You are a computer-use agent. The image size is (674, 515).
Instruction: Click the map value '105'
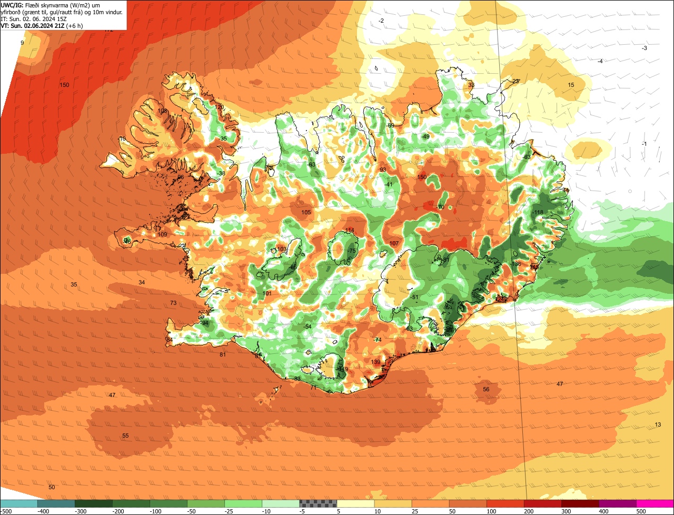pyautogui.click(x=306, y=212)
